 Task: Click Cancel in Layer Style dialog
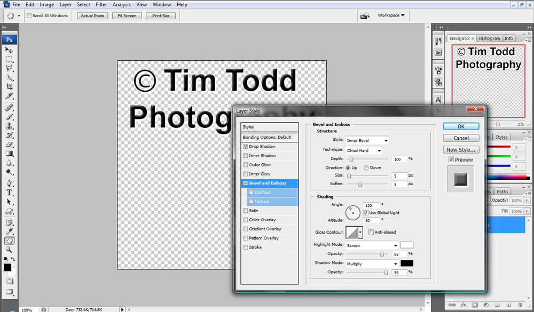pos(461,138)
